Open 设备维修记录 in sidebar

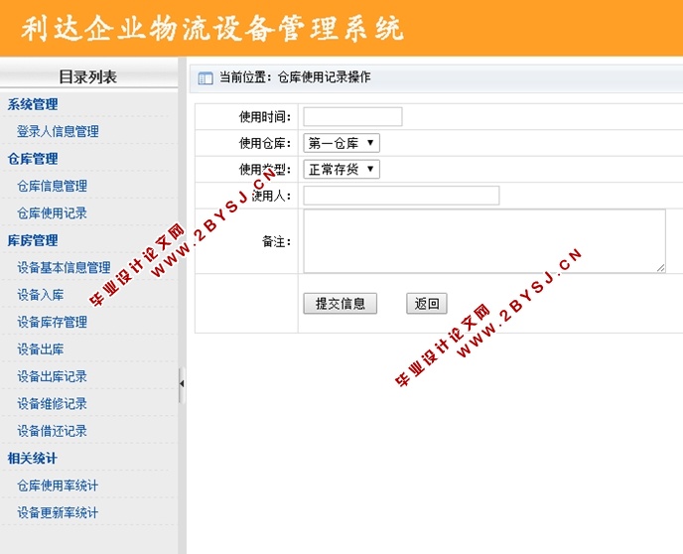point(52,404)
